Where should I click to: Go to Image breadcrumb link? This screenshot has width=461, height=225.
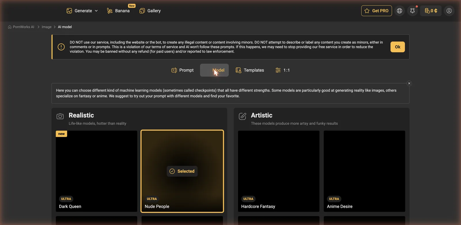(47, 27)
